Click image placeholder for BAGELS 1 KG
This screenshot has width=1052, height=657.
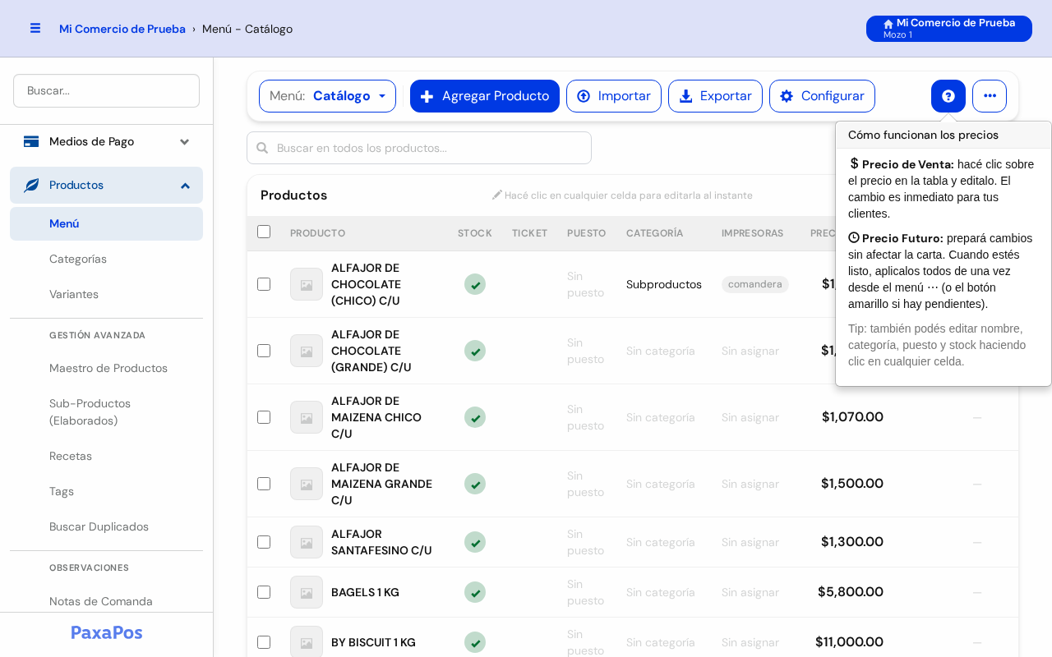(x=307, y=592)
